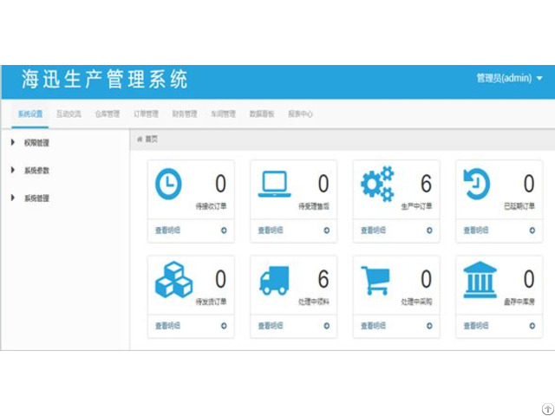Screen dimensions: 555x416
Task: Switch to the 仓库管理 tab
Action: click(107, 114)
